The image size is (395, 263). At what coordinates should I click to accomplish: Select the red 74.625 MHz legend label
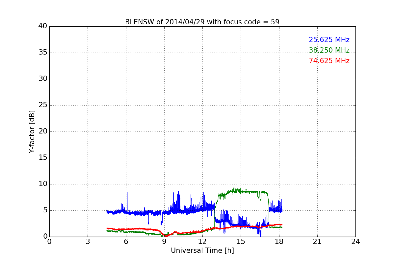coord(329,61)
